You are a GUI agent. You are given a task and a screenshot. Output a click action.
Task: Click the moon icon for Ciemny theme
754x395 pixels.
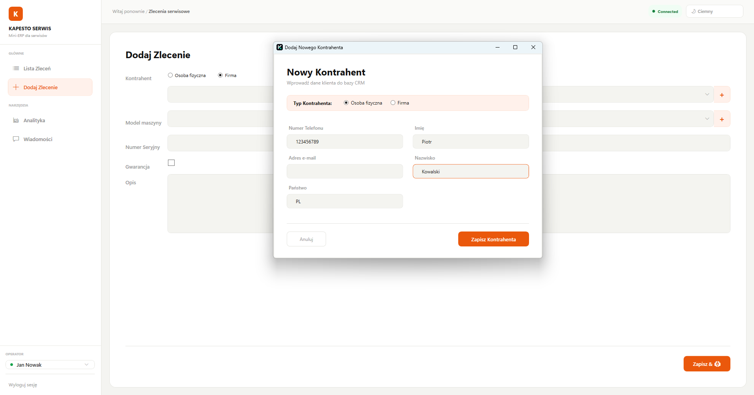(x=693, y=11)
